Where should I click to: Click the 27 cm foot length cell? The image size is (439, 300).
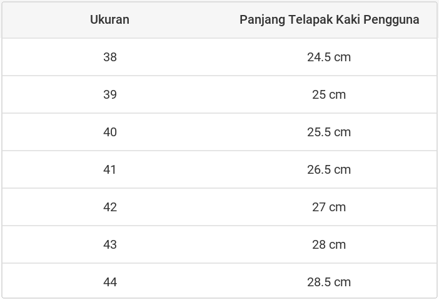pos(329,207)
